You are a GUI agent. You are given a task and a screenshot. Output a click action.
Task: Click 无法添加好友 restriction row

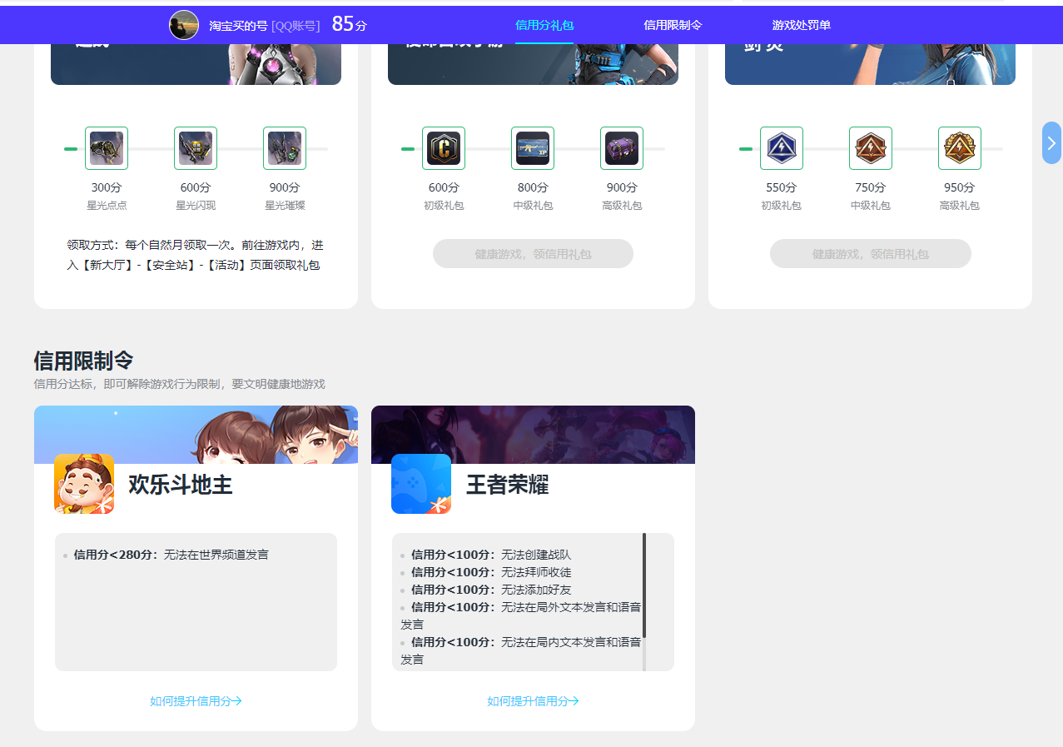(491, 590)
